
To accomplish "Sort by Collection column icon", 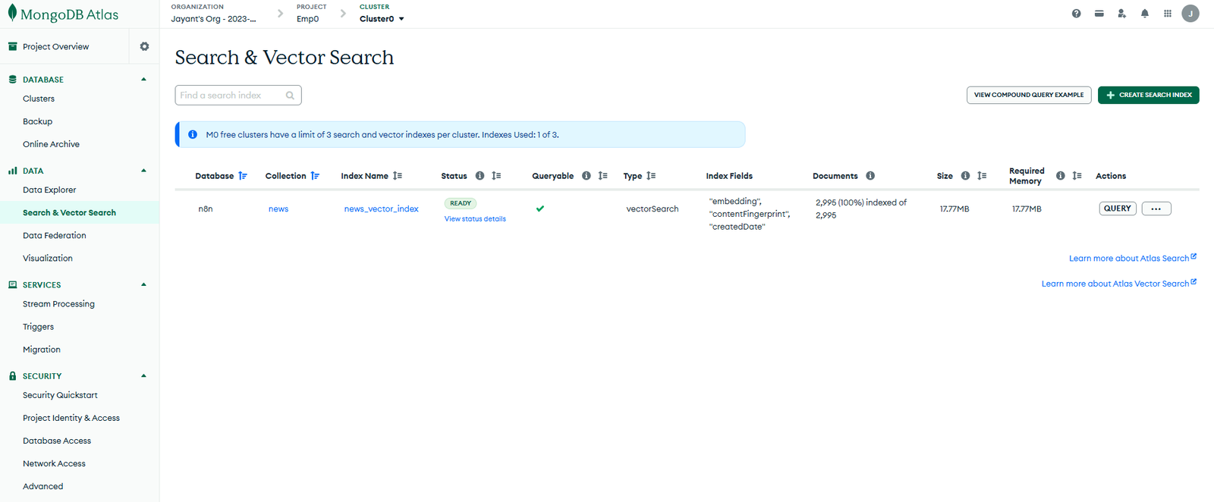I will 315,176.
